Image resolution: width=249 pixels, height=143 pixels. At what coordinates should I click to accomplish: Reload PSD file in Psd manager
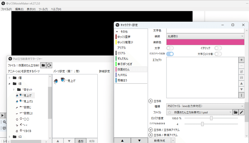[49, 65]
